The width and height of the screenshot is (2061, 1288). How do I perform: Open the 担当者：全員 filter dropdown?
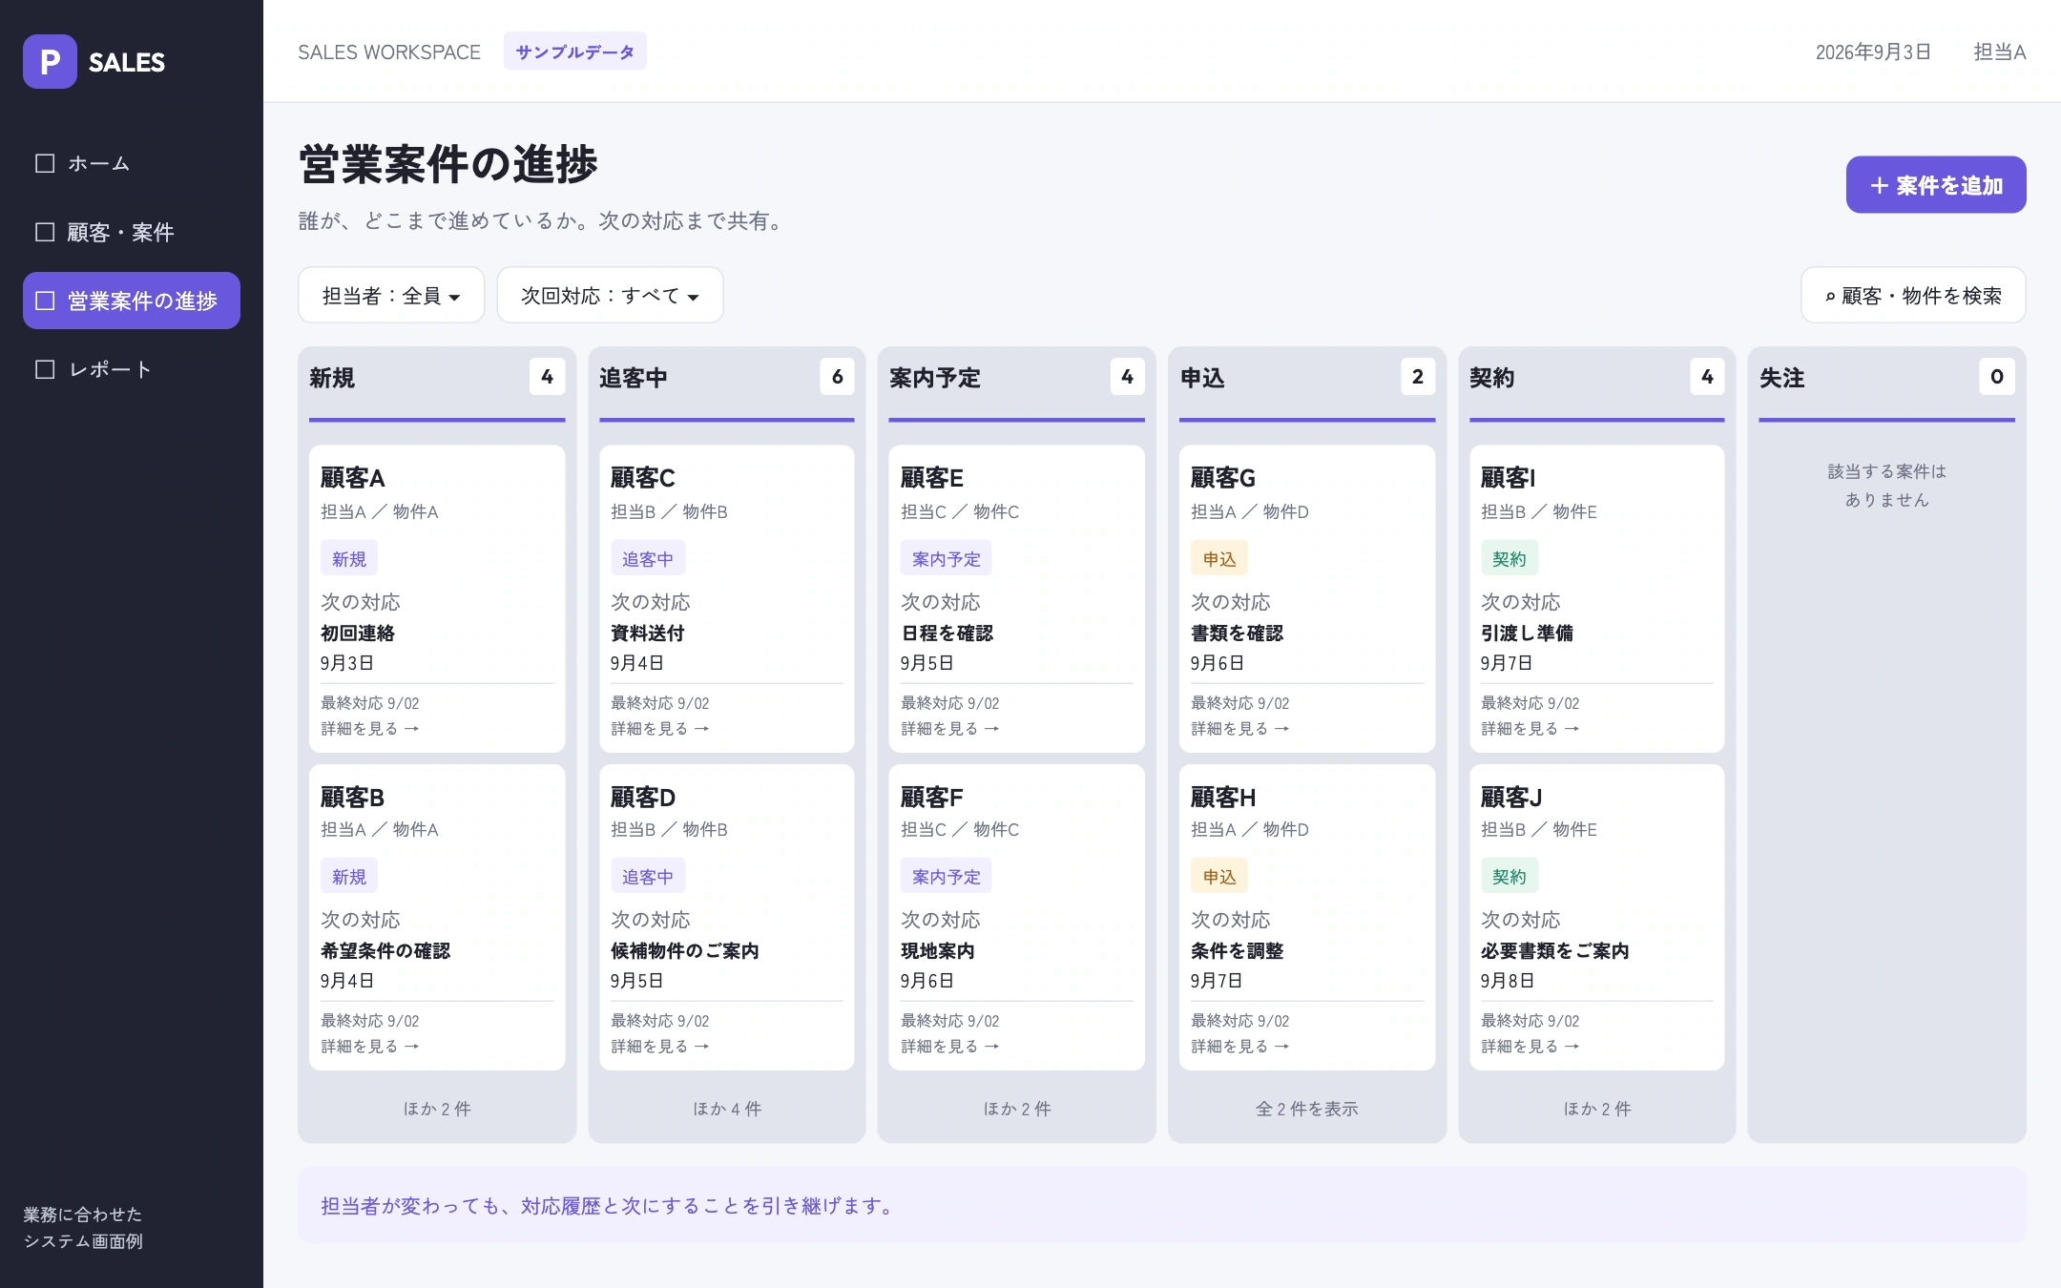tap(391, 296)
